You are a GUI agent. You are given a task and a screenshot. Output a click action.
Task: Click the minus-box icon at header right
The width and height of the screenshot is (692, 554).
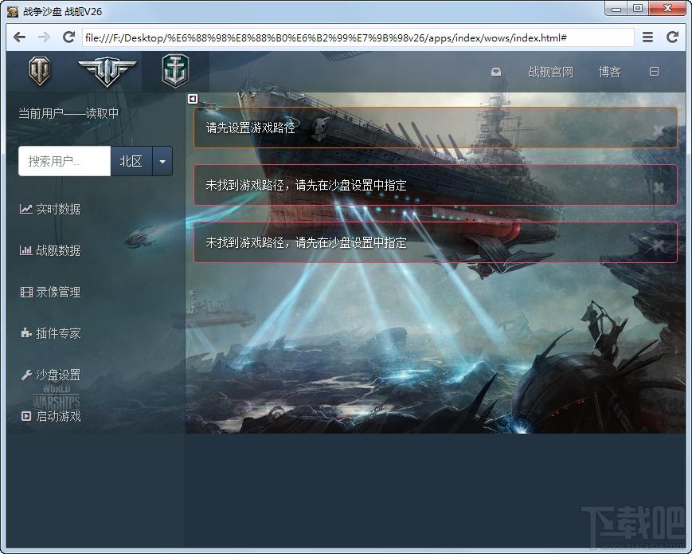coord(654,71)
